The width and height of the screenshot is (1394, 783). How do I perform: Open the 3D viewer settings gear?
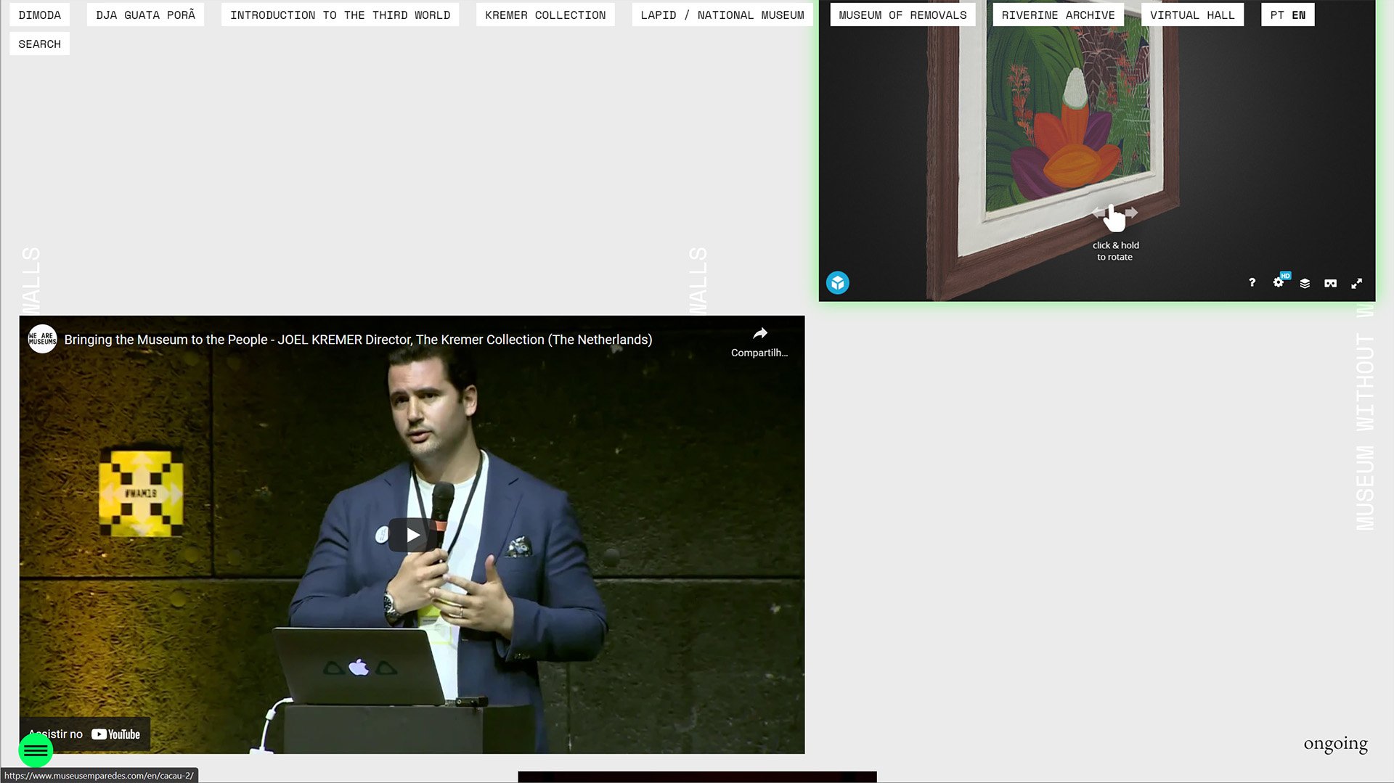tap(1279, 282)
